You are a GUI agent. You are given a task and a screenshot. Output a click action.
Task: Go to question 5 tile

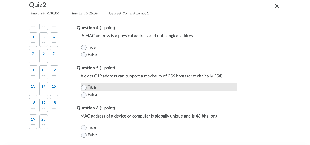44,39
